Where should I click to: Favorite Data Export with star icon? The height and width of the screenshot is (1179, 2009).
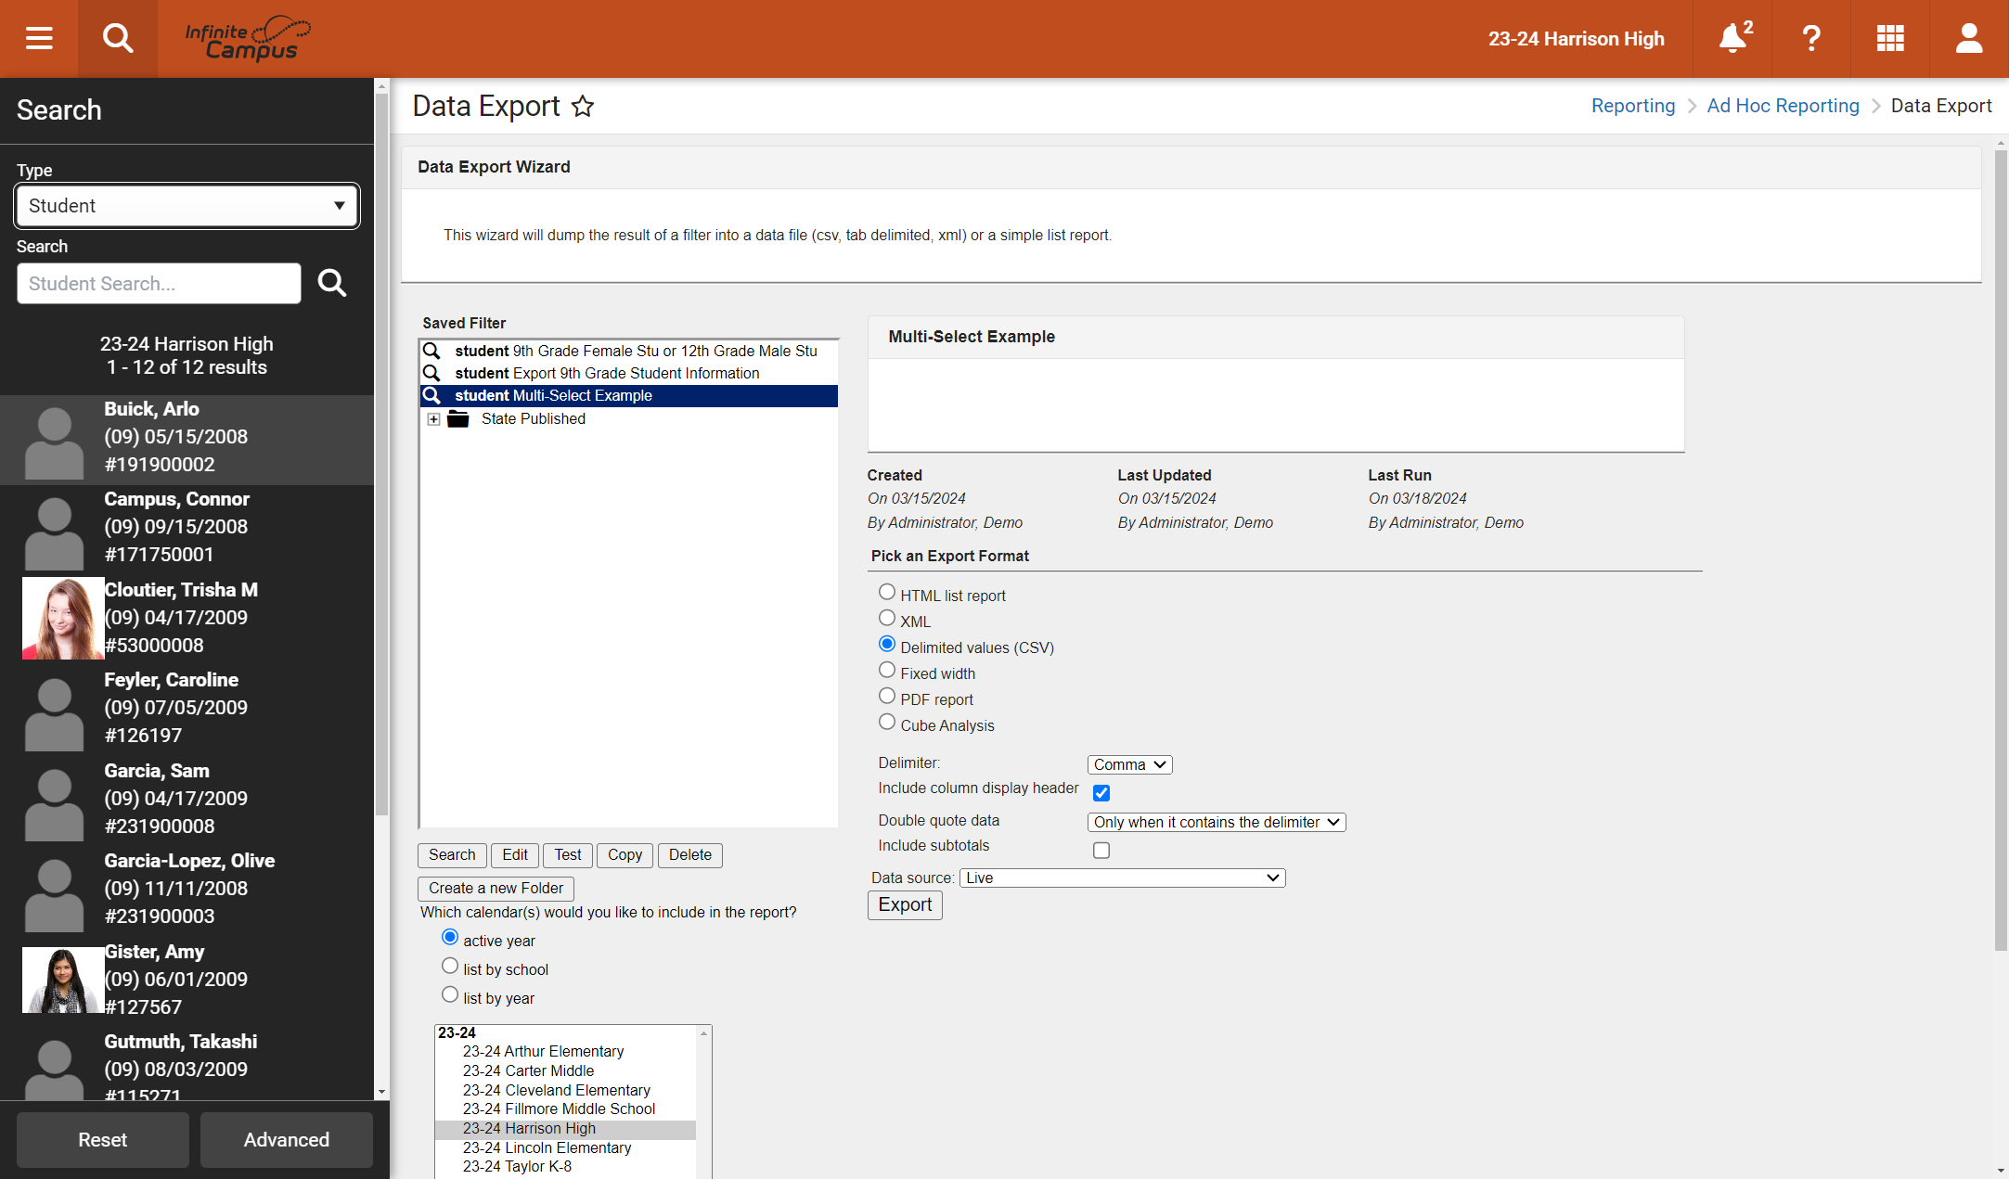583,106
